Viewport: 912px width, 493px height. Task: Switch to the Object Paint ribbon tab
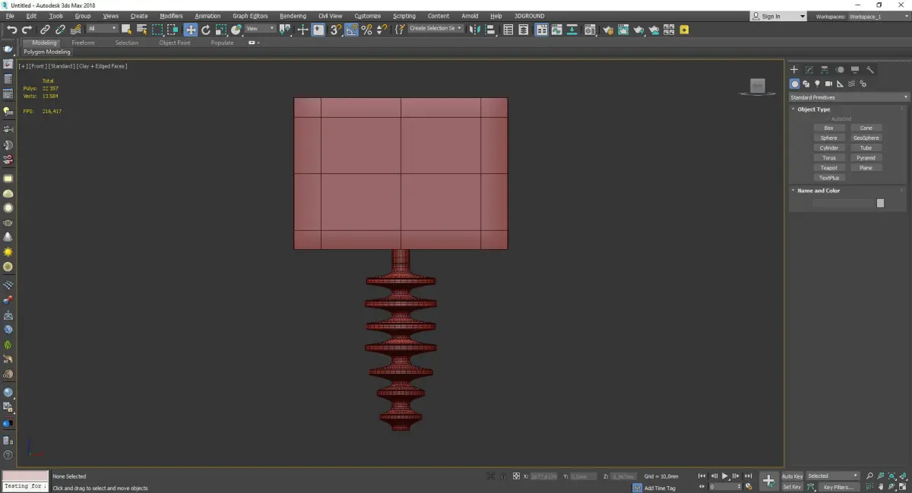[175, 43]
